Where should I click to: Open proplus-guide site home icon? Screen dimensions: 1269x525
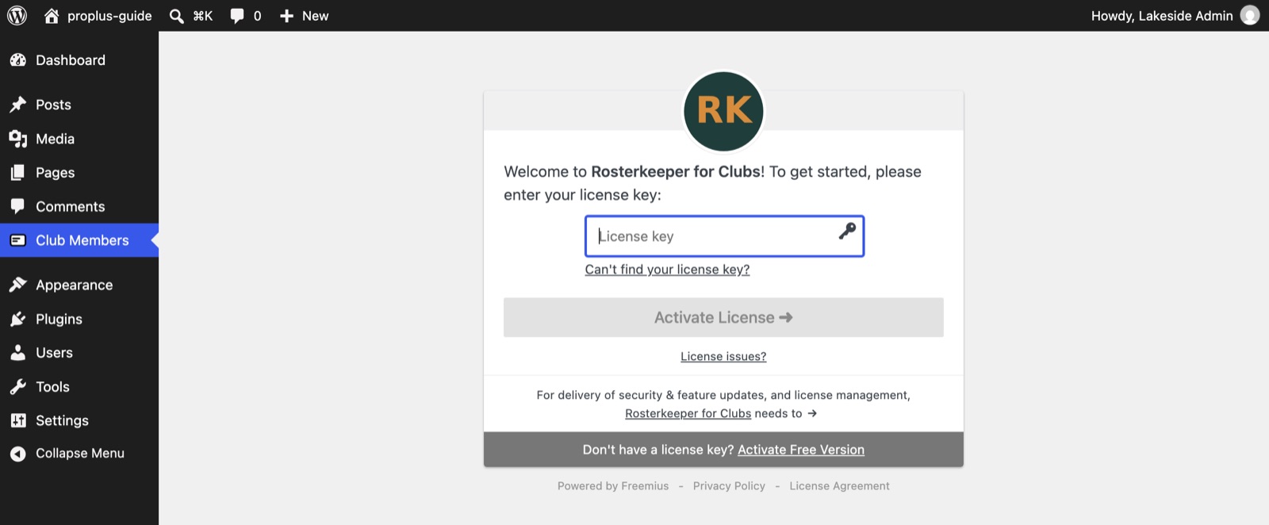tap(52, 15)
